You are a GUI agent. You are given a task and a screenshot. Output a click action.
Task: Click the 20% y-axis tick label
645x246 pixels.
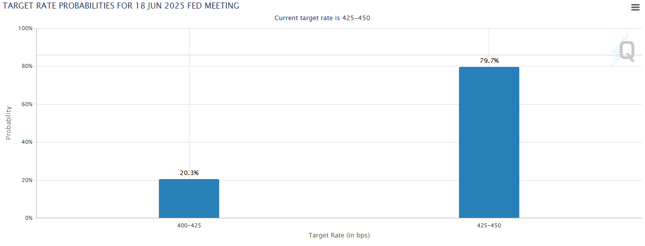click(27, 181)
